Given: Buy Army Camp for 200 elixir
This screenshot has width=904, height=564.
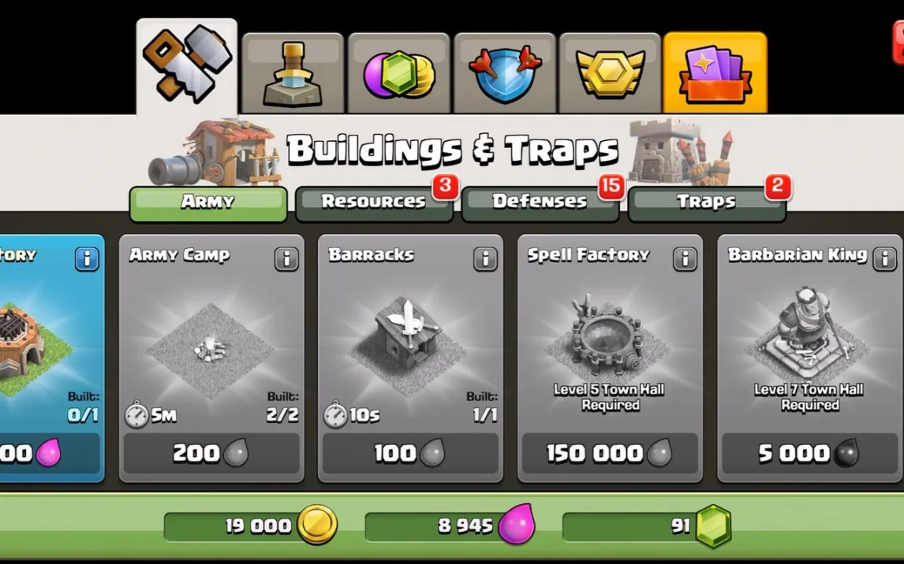Looking at the screenshot, I should [x=211, y=454].
